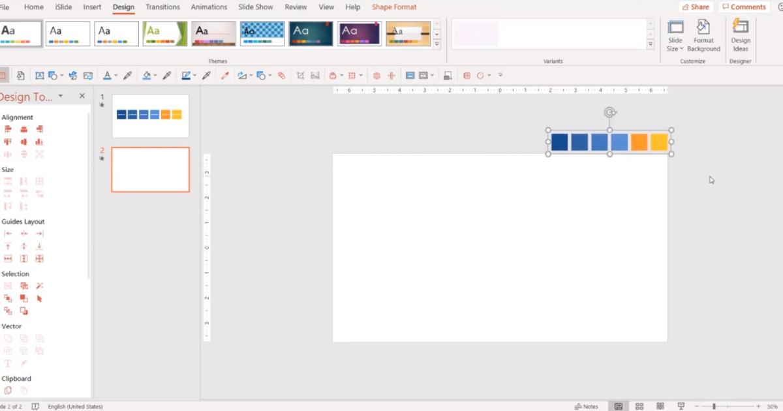Toggle the Notes pane in status bar

[x=586, y=405]
